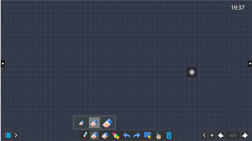Collapse the page navigation with the left chevron
Image resolution: width=252 pixels, height=141 pixels.
point(204,135)
